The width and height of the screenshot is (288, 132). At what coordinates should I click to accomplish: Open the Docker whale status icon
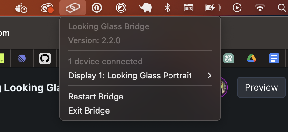21,8
